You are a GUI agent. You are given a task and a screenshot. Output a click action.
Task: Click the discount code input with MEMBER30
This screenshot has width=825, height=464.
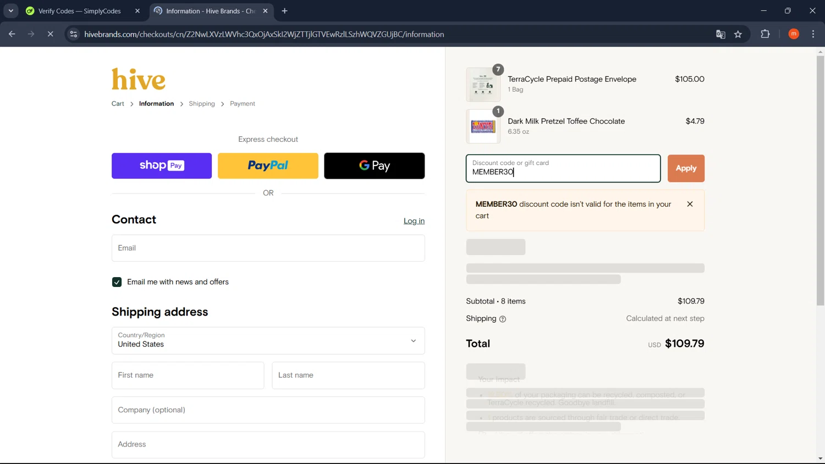[x=563, y=168]
